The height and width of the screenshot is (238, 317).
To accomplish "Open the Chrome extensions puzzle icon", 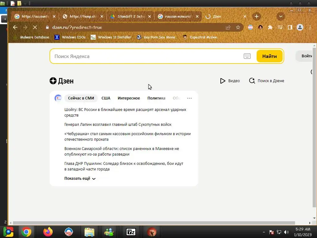I will point(270,27).
